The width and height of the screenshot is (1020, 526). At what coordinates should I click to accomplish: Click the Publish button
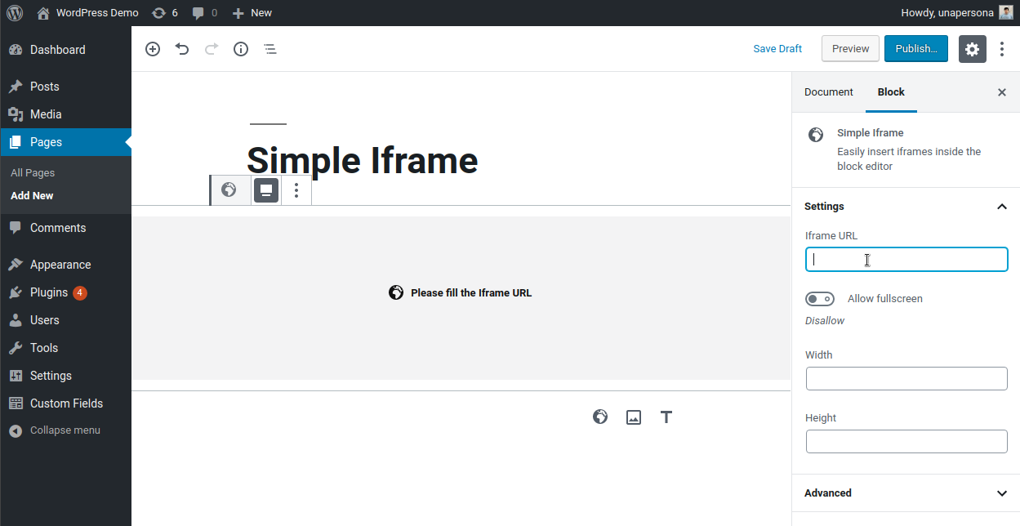pyautogui.click(x=915, y=49)
